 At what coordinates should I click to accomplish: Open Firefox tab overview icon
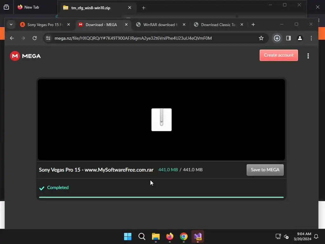click(x=6, y=7)
